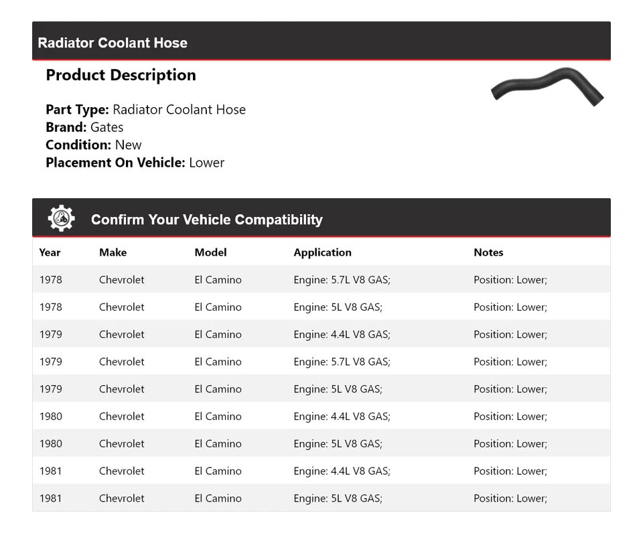Click the Application column header
This screenshot has height=533, width=643.
point(322,252)
